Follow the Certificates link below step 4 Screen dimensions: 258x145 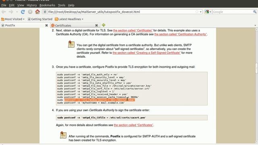pyautogui.click(x=133, y=125)
